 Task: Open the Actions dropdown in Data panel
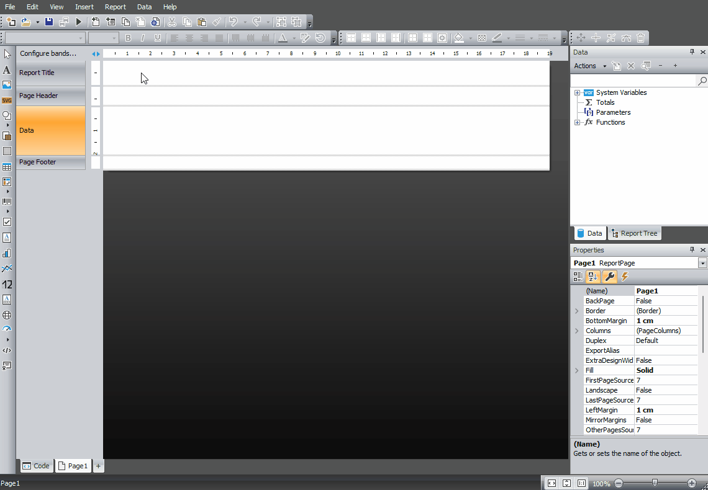click(589, 66)
